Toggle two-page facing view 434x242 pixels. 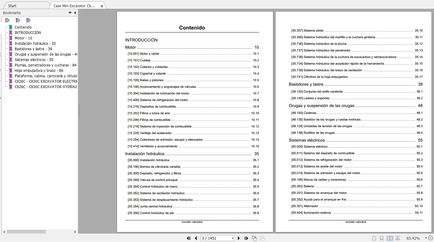click(390, 238)
